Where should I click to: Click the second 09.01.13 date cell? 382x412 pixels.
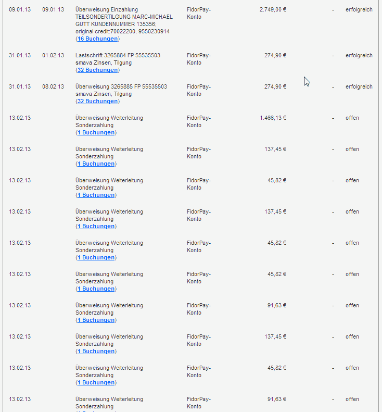53,10
